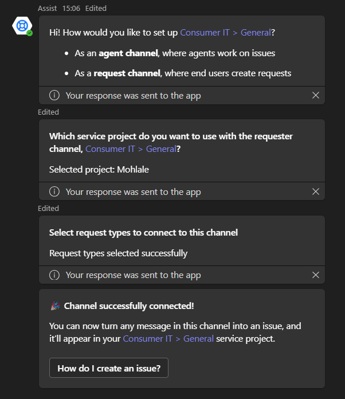Click the party popper emoji beside Channel successfully connected
This screenshot has width=345, height=399.
[x=55, y=306]
